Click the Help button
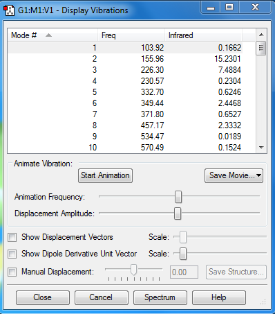Screen dimensions: 275x314 click(x=219, y=297)
